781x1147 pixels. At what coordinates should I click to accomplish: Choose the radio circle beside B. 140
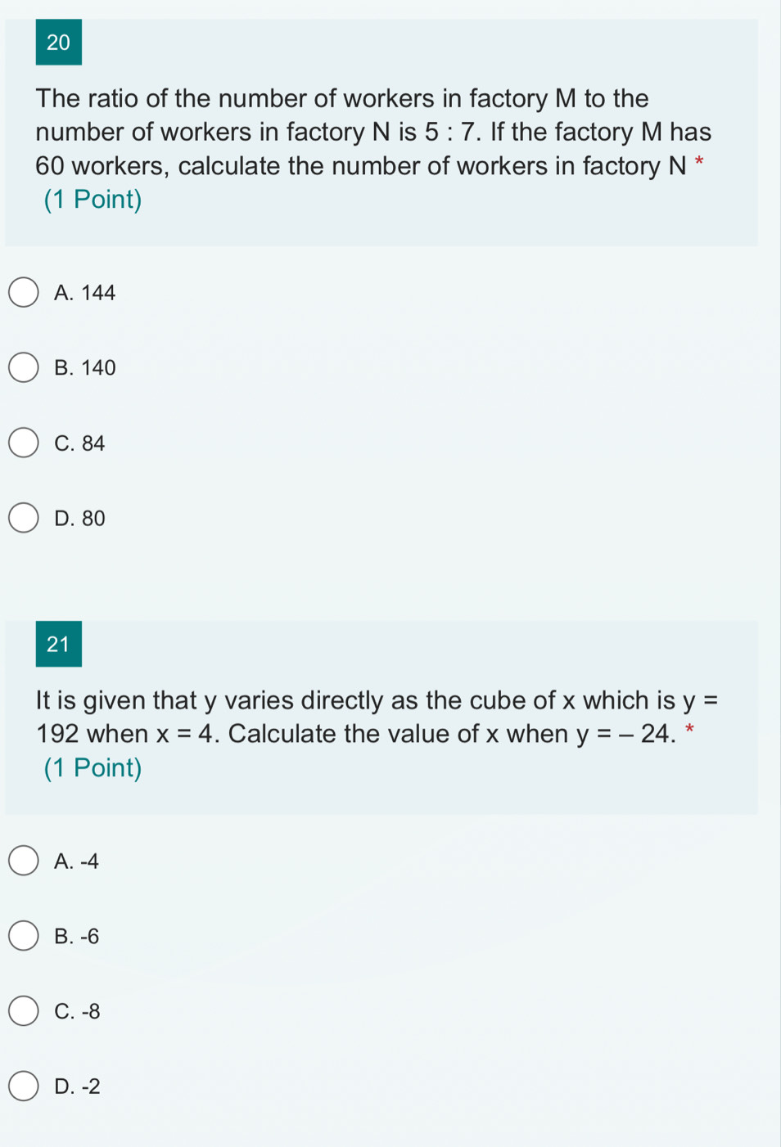coord(24,368)
